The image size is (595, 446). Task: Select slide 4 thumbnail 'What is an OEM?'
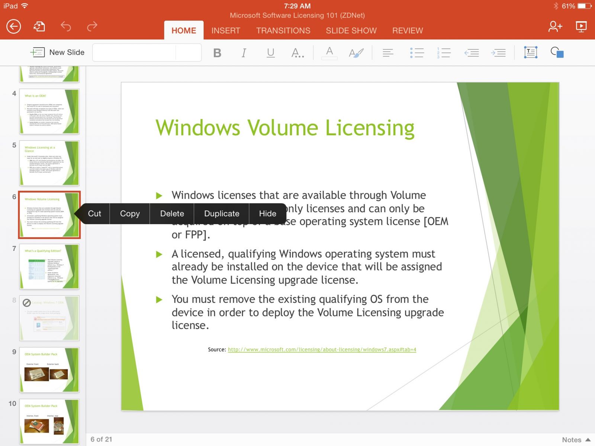[x=49, y=111]
